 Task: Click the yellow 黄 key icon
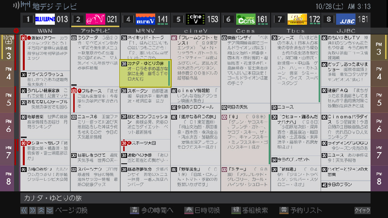284,210
